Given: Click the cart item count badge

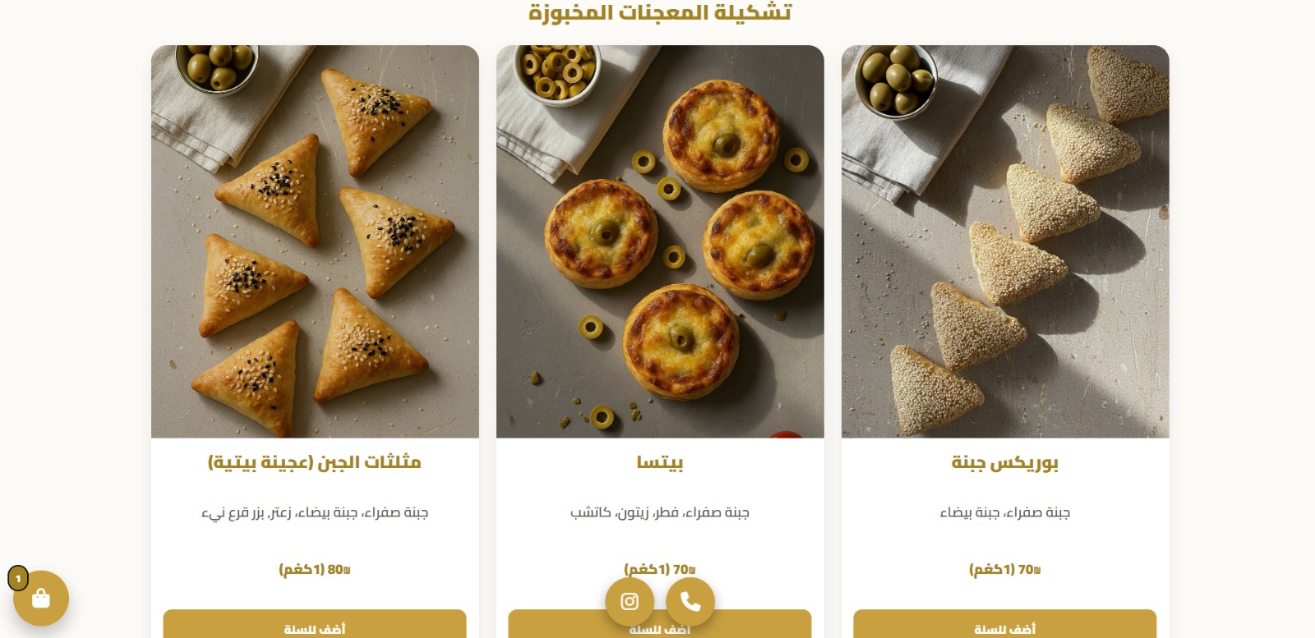Looking at the screenshot, I should [18, 579].
